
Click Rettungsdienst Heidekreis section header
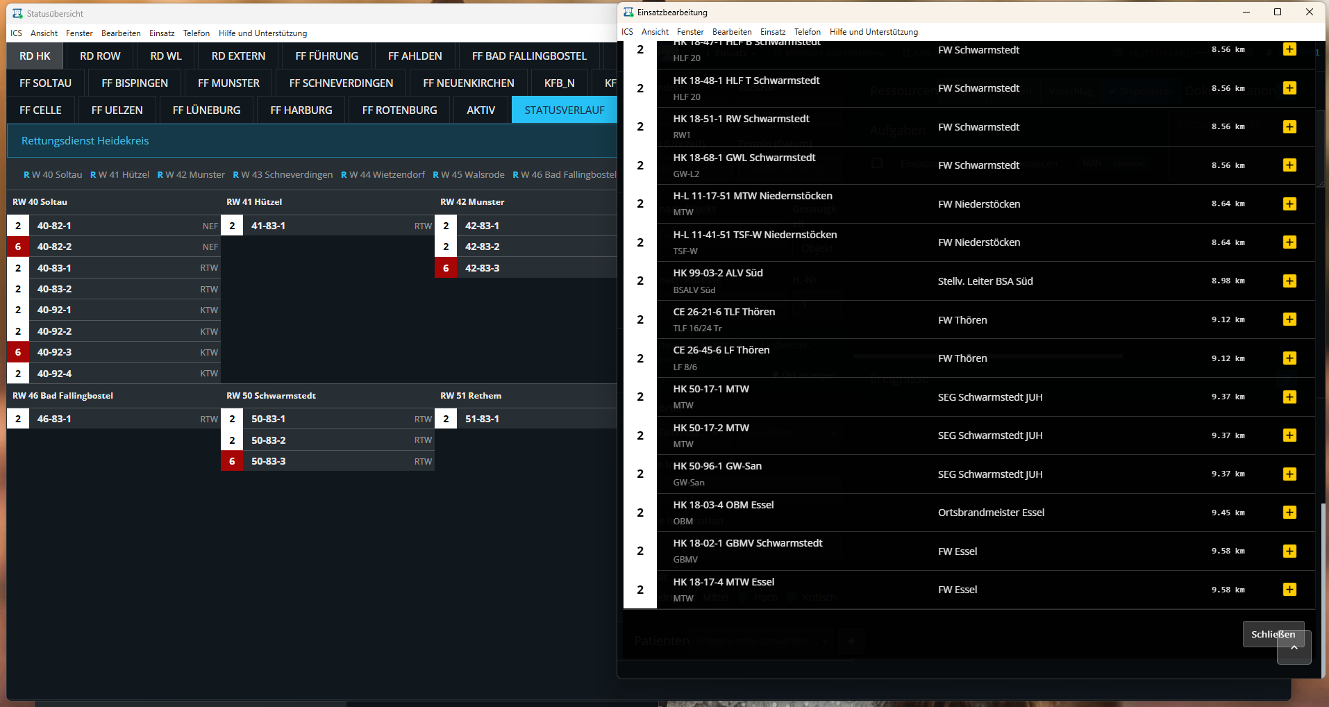pos(85,141)
